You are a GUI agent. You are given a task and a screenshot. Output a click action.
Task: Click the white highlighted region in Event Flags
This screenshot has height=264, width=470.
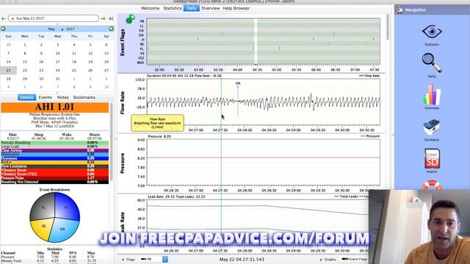click(256, 41)
